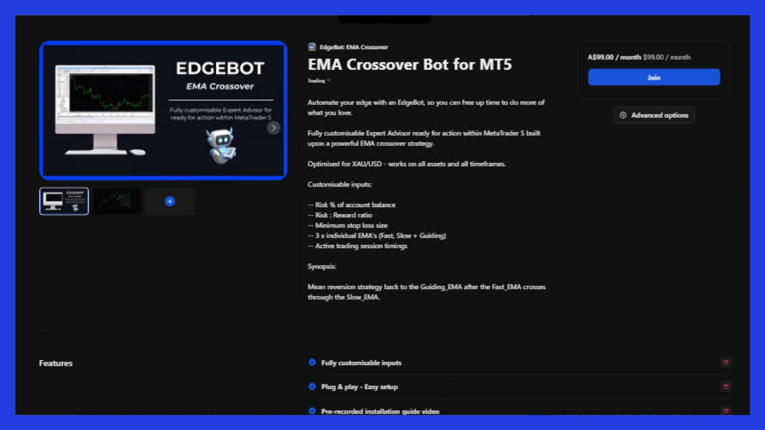Select the first EdgeBot thumbnail
Image resolution: width=765 pixels, height=430 pixels.
click(64, 201)
